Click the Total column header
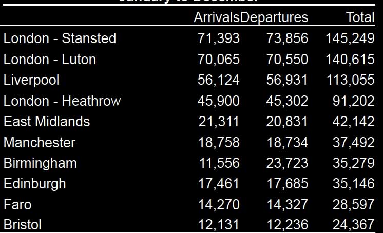This screenshot has width=383, height=233. pos(360,17)
